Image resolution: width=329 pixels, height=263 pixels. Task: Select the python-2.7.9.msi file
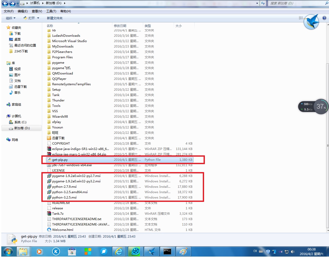click(64, 187)
